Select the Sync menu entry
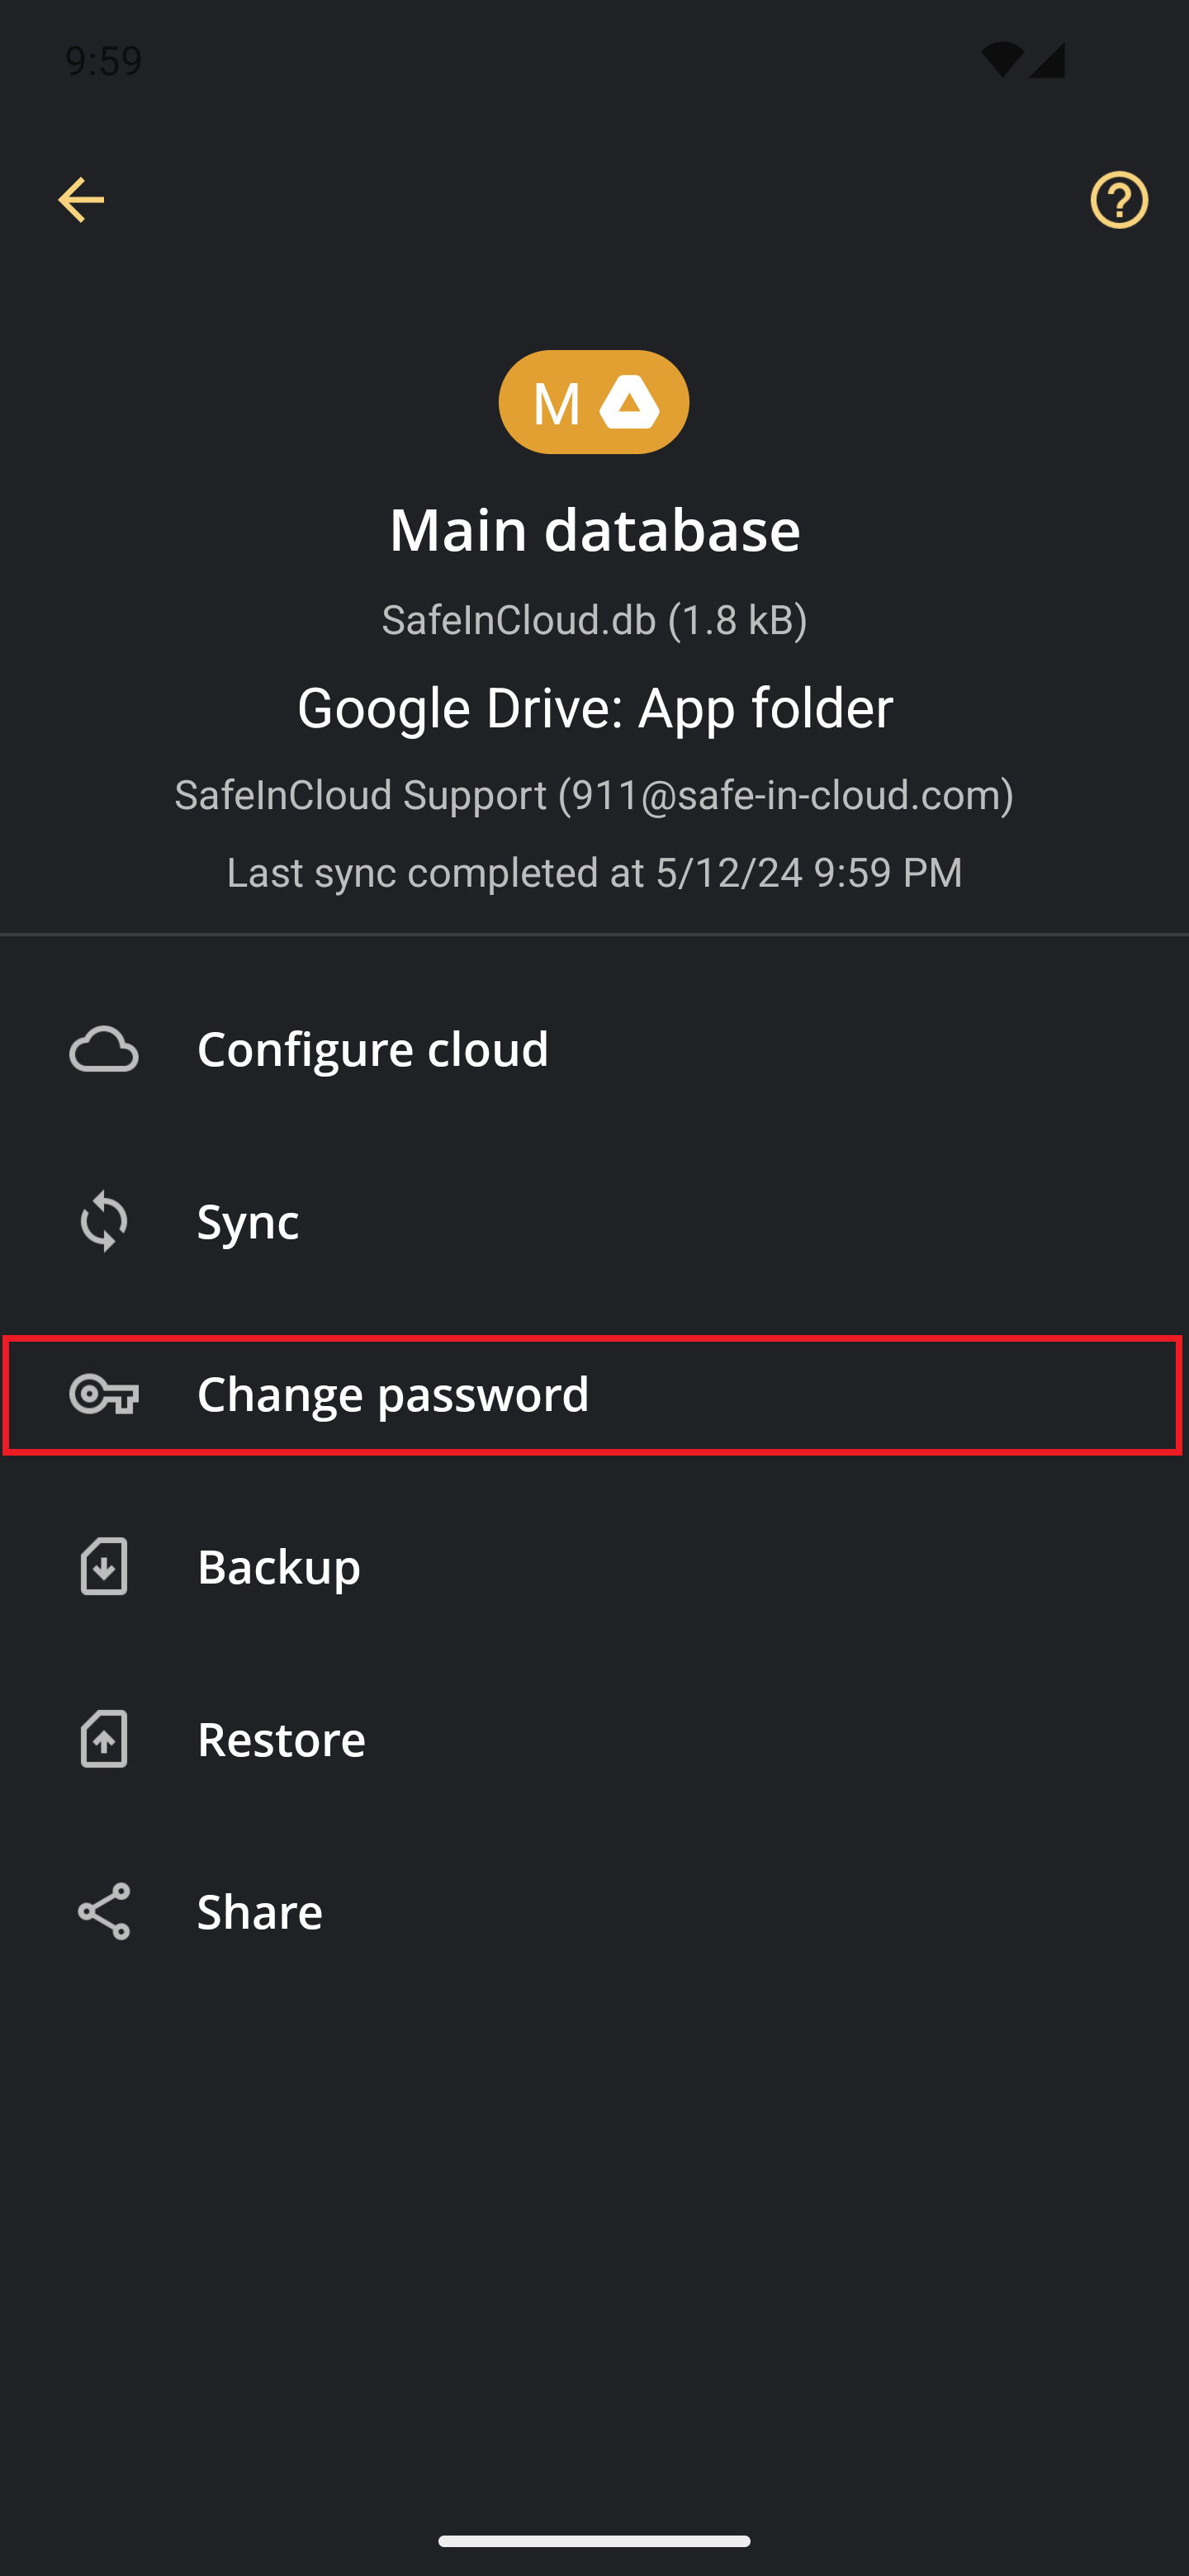Screen dimensions: 1189x2576 (x=248, y=1221)
